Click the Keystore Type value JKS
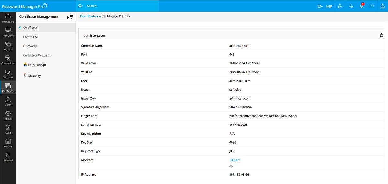The width and height of the screenshot is (388, 184). [232, 151]
